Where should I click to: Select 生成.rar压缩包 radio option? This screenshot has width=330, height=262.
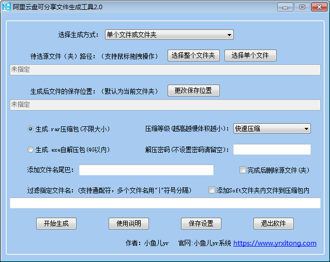tap(31, 128)
